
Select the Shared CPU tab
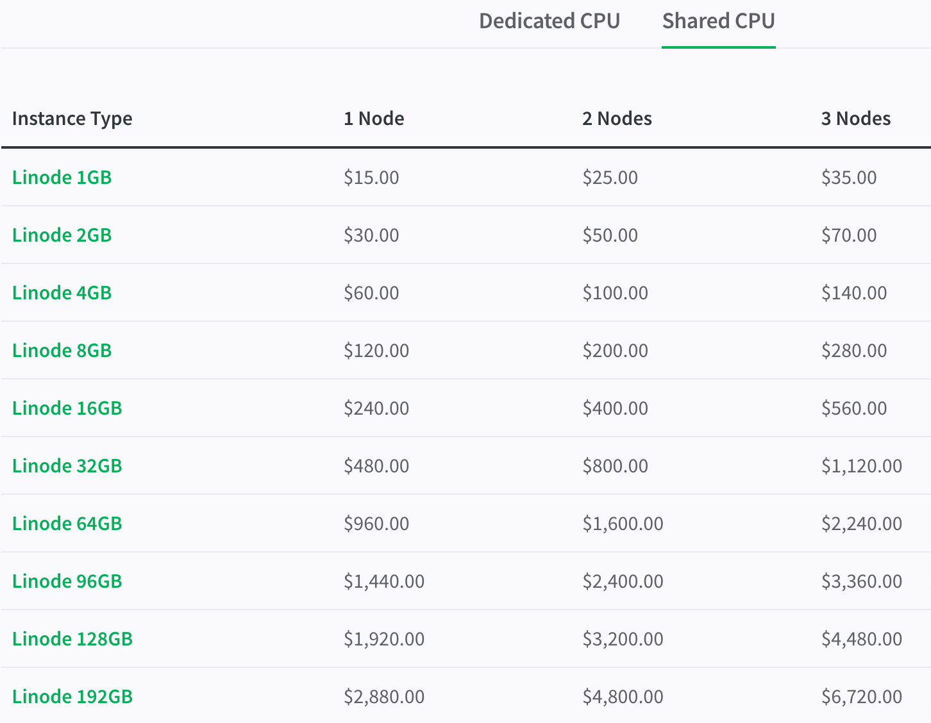pyautogui.click(x=718, y=21)
